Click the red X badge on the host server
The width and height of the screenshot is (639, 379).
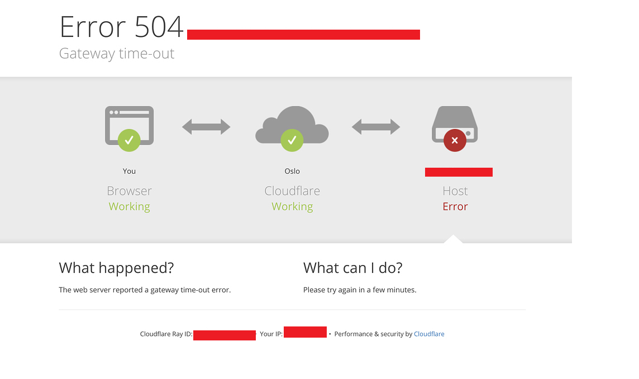(x=455, y=140)
